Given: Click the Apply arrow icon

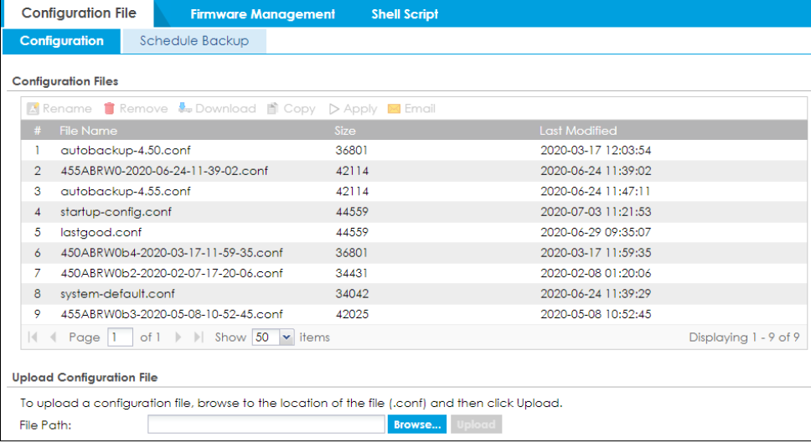Looking at the screenshot, I should (x=334, y=109).
